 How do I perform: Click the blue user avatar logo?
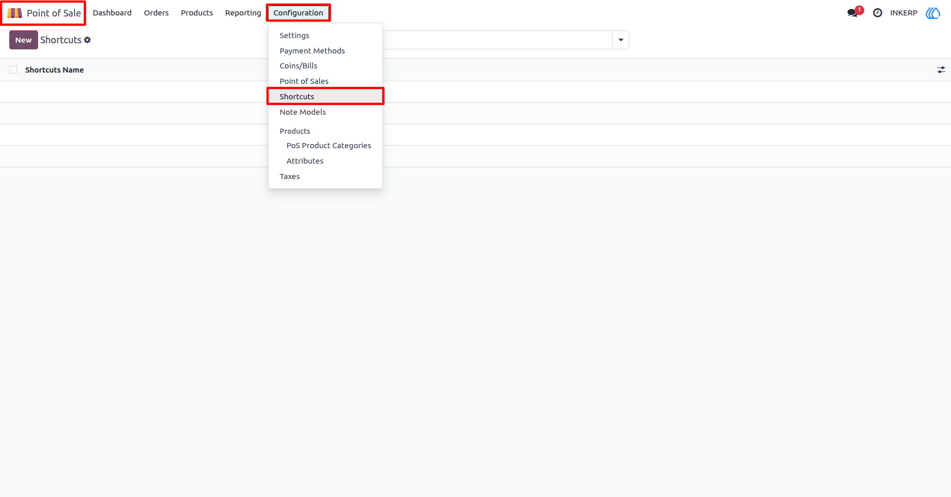click(933, 13)
